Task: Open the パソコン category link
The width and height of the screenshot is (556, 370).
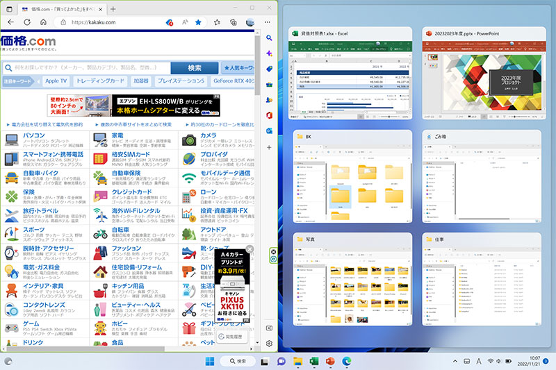Action: coord(34,135)
